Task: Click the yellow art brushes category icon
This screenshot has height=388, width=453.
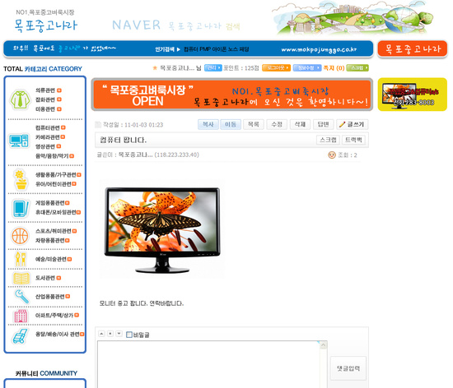Action: [x=21, y=259]
